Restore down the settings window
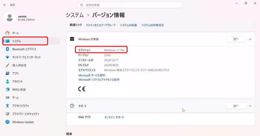This screenshot has width=260, height=136. (246, 3)
